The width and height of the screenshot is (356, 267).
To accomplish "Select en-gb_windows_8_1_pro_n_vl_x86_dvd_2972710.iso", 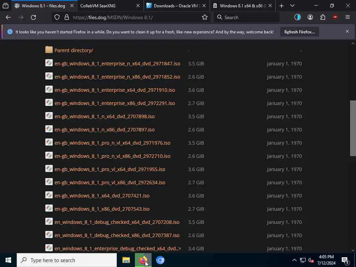I will coord(112,156).
